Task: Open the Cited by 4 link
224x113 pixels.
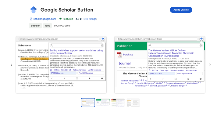Action: pos(164,71)
